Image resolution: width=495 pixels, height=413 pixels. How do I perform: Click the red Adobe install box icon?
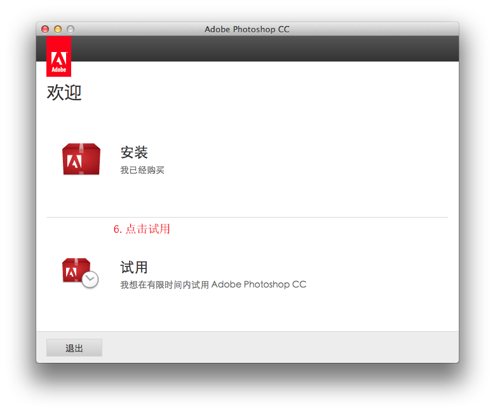click(81, 159)
